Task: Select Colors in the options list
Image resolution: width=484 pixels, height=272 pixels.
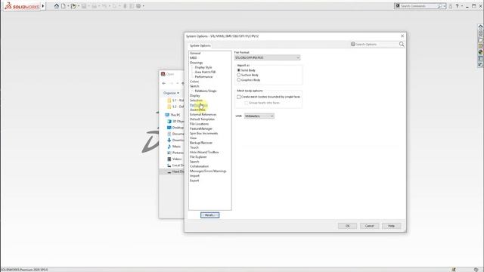Action: click(194, 82)
